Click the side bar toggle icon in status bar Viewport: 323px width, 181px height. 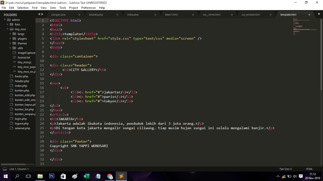[x=4, y=169]
